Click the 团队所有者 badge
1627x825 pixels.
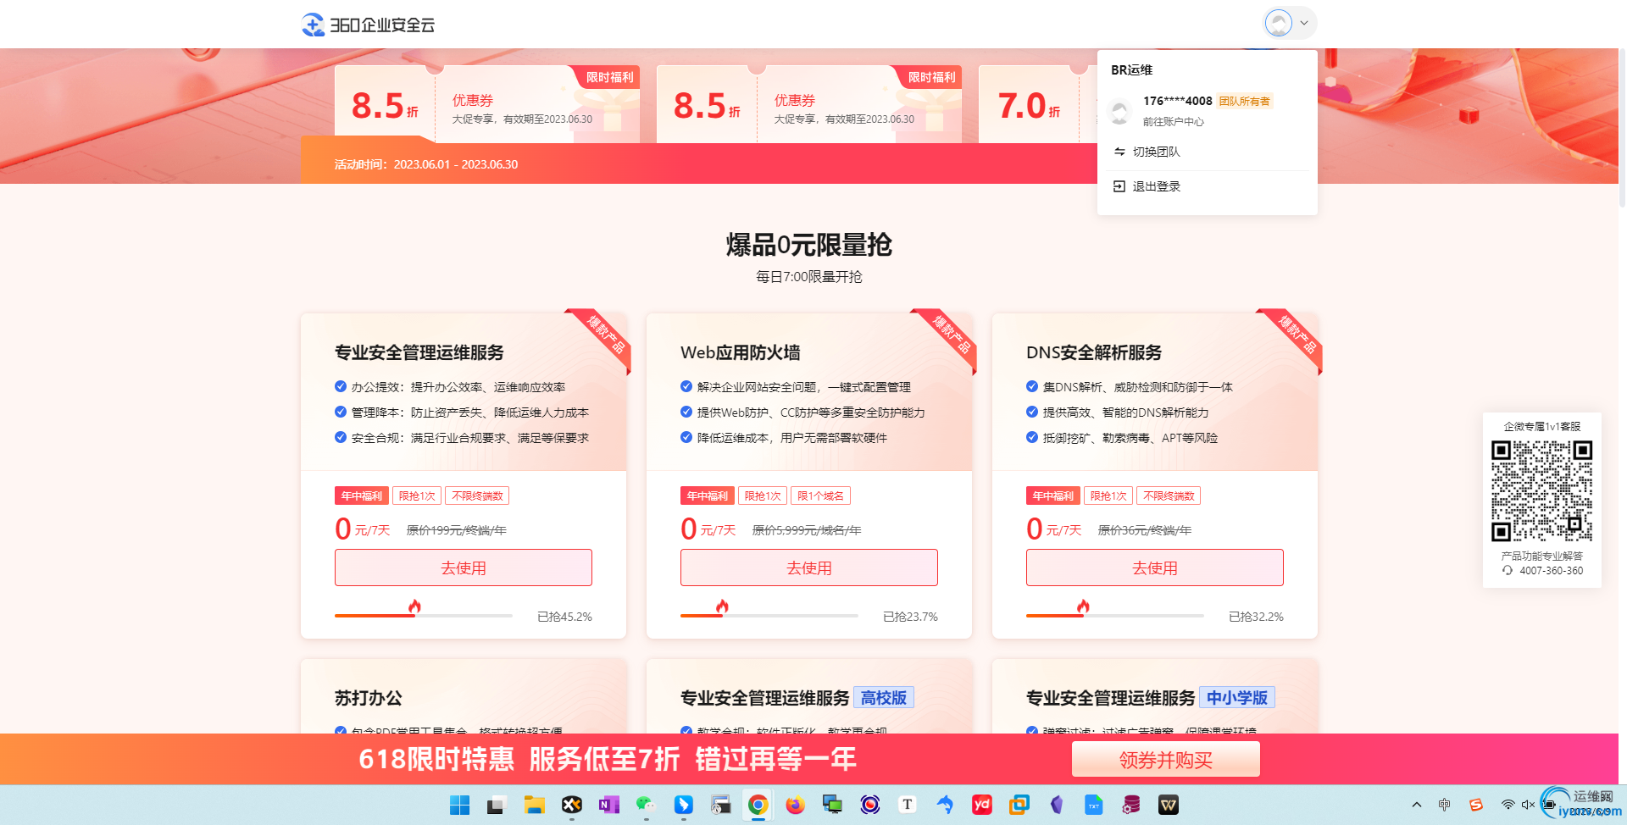(1245, 101)
